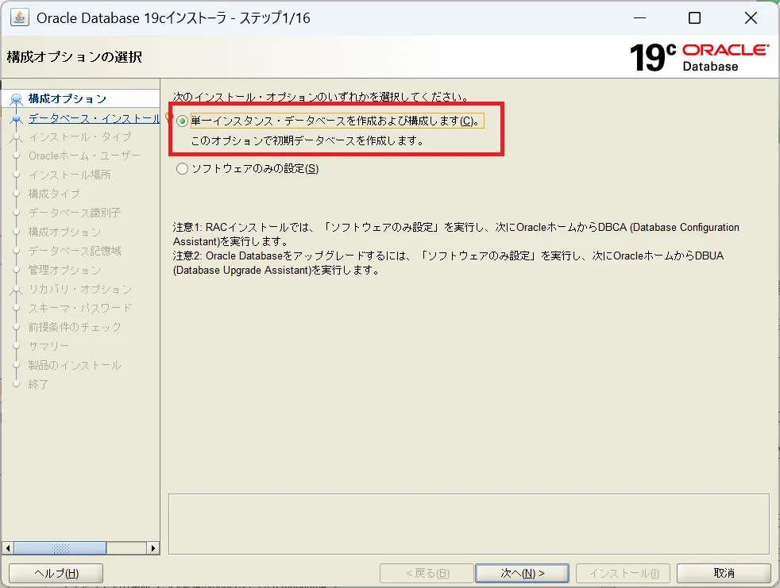Click the 製品のインストール step label
Screen dimensions: 780x588
point(75,365)
